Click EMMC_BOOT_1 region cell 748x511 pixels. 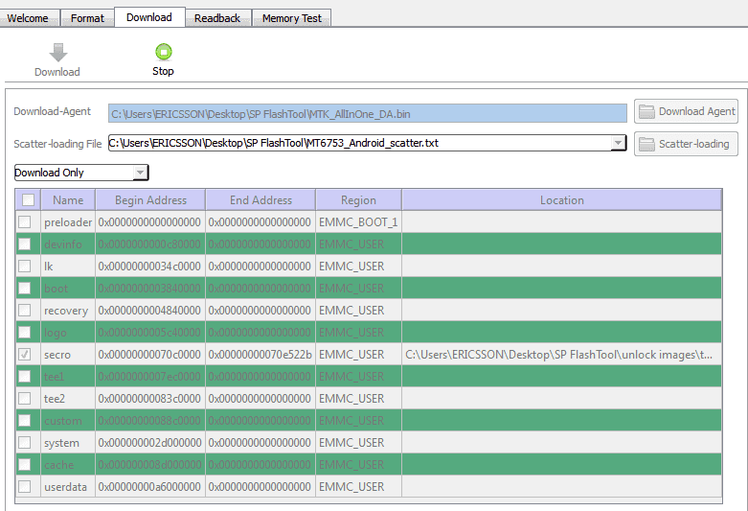point(358,222)
